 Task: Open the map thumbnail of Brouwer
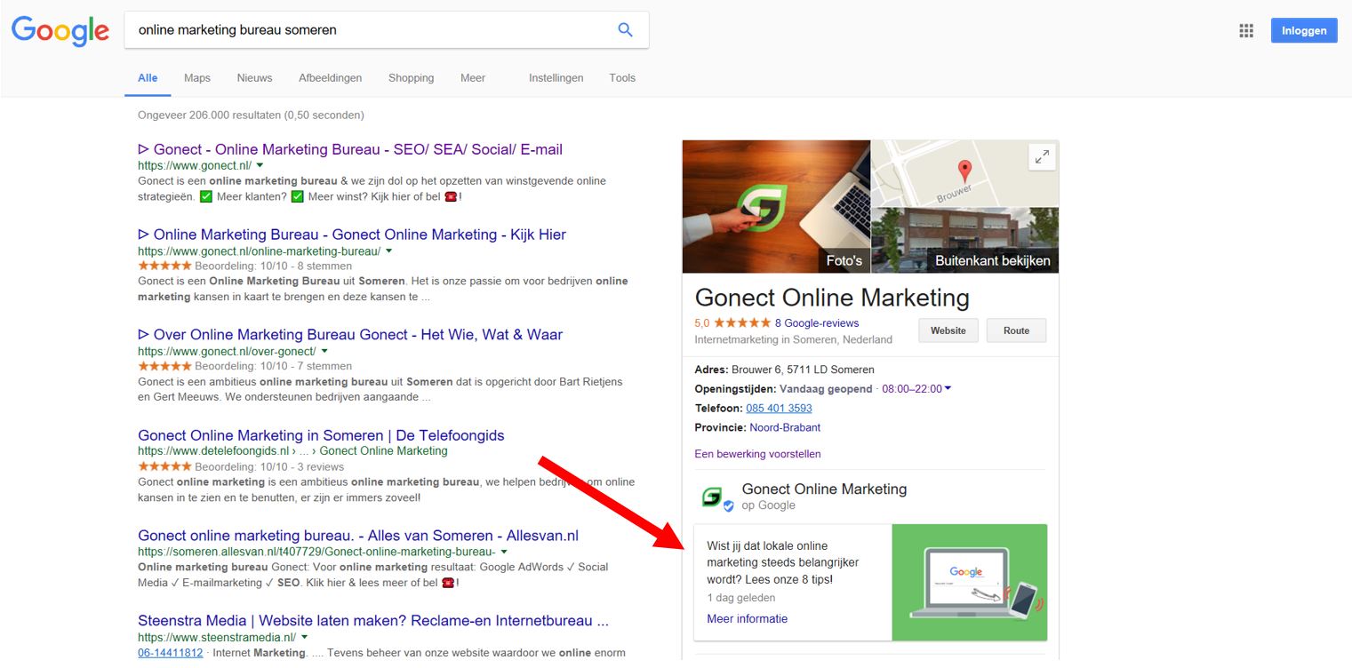pos(964,173)
